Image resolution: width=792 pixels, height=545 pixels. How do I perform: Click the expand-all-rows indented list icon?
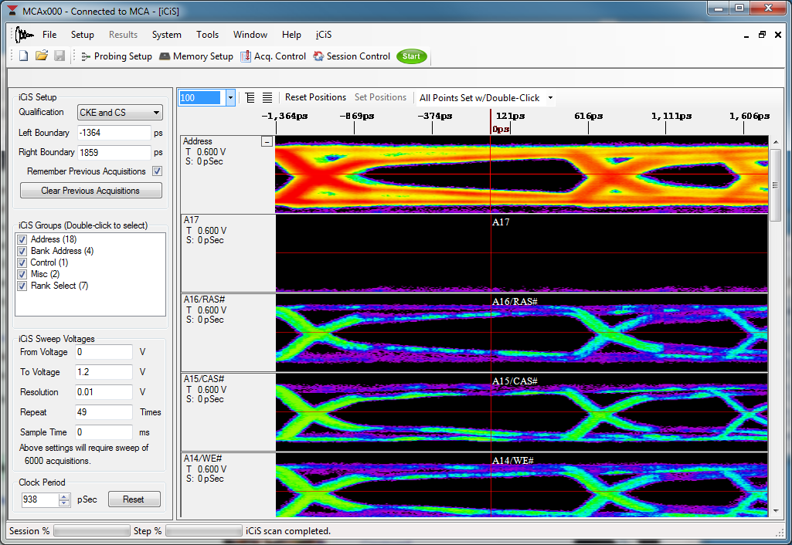pos(250,97)
